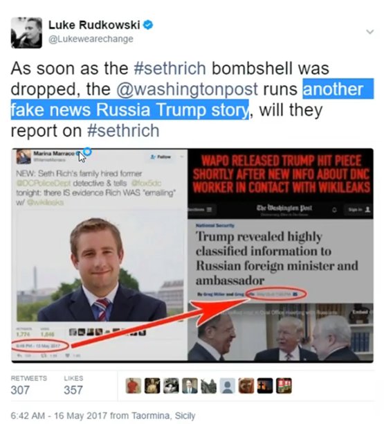The width and height of the screenshot is (384, 424).
Task: Open the @Lukewearechange handle
Action: point(91,39)
